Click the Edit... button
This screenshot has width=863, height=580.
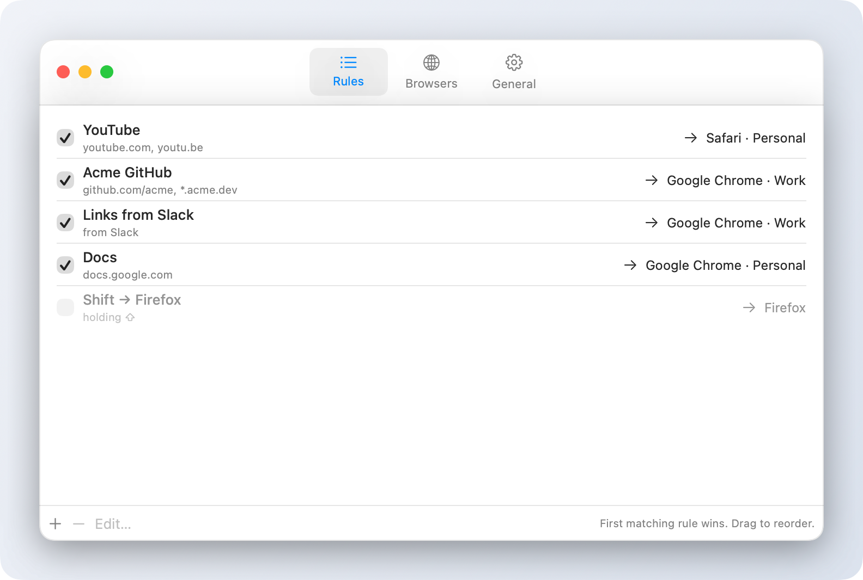click(113, 524)
